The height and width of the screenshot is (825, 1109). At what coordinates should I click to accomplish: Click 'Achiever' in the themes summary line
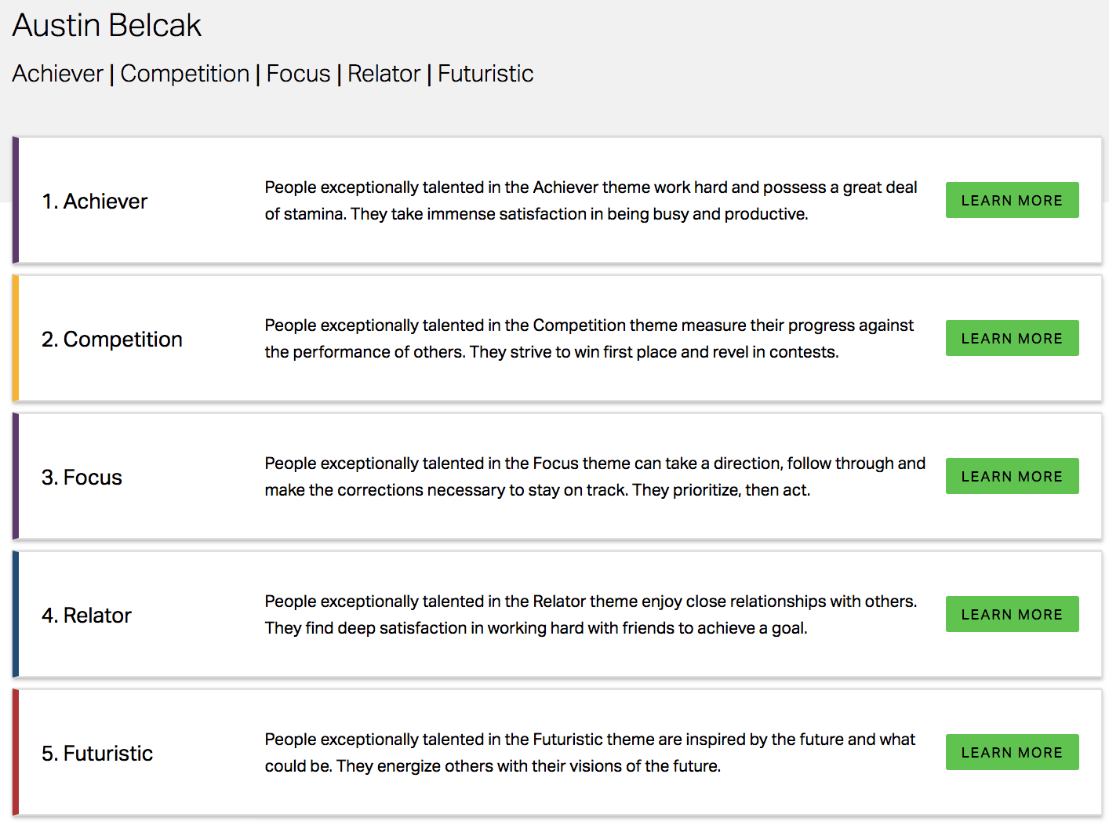pos(58,74)
